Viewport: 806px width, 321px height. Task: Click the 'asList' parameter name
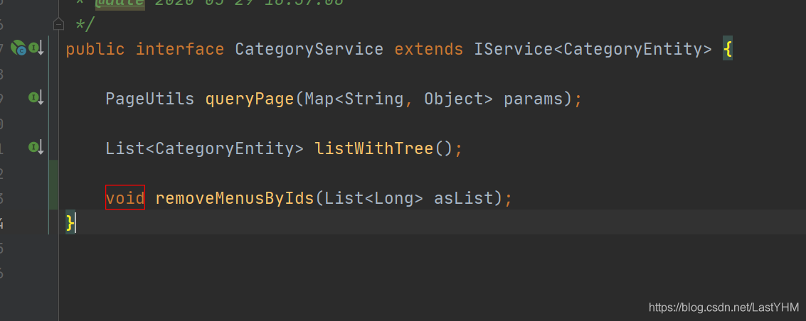[464, 197]
